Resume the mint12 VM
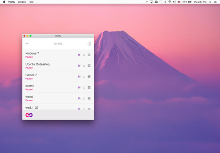Screen dimensions: 220x153 point(79,87)
